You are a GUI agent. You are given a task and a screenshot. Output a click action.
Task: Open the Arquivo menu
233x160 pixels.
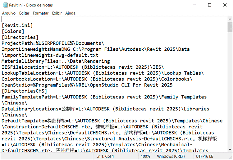click(9, 13)
